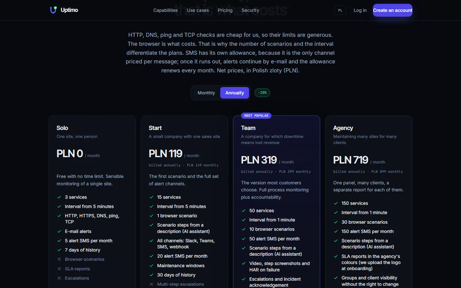461x288 pixels.
Task: Click the PLN 119 price
Action: coord(165,154)
